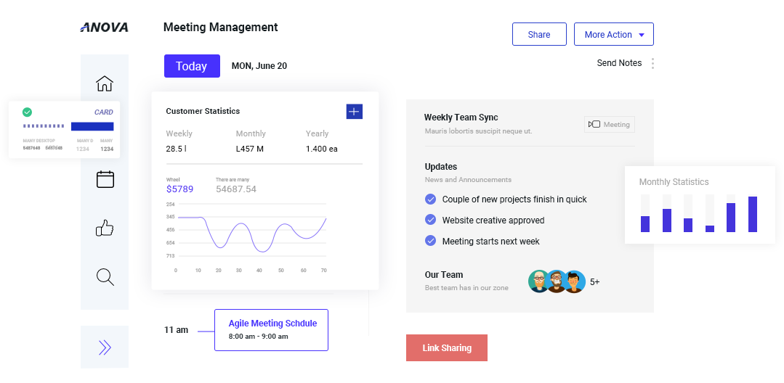Screen dimensions: 784x383
Task: Open the three-dot menu beside Send Notes
Action: [x=652, y=64]
